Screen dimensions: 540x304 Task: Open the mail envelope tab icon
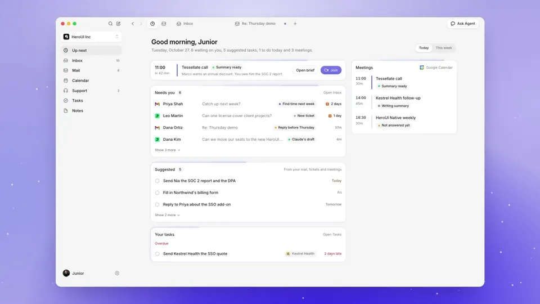click(x=164, y=24)
